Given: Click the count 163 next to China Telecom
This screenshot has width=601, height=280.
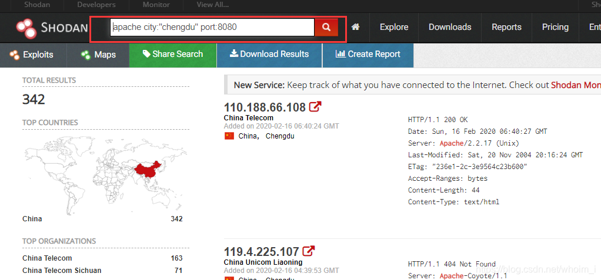Looking at the screenshot, I should pyautogui.click(x=176, y=258).
